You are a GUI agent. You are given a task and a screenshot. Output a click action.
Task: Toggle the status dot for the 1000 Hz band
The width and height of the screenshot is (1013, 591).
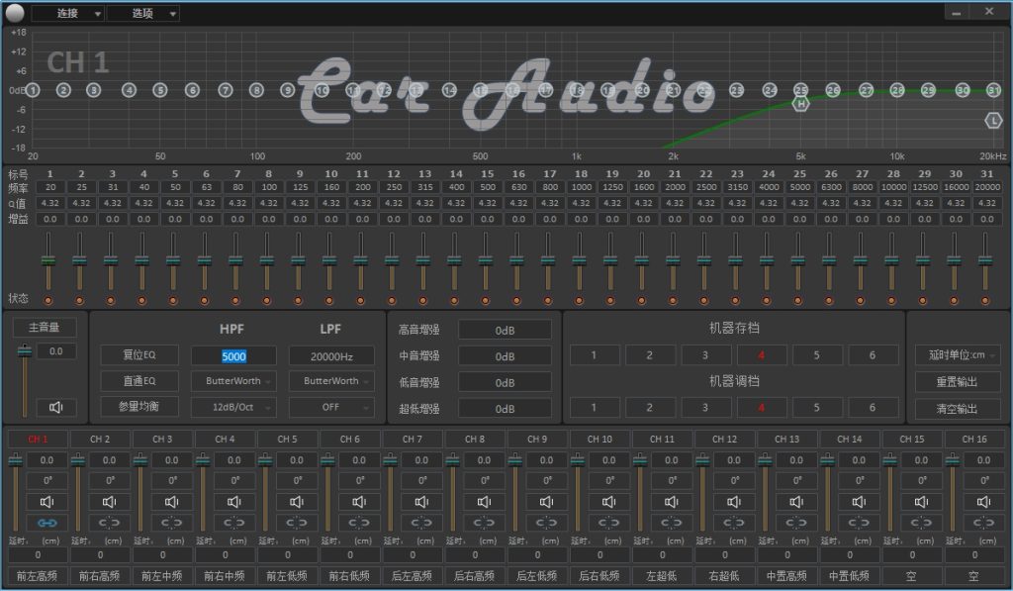click(579, 301)
